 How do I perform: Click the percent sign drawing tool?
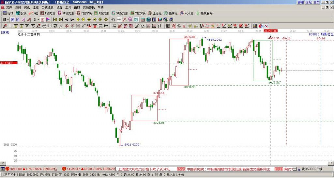click(x=179, y=26)
